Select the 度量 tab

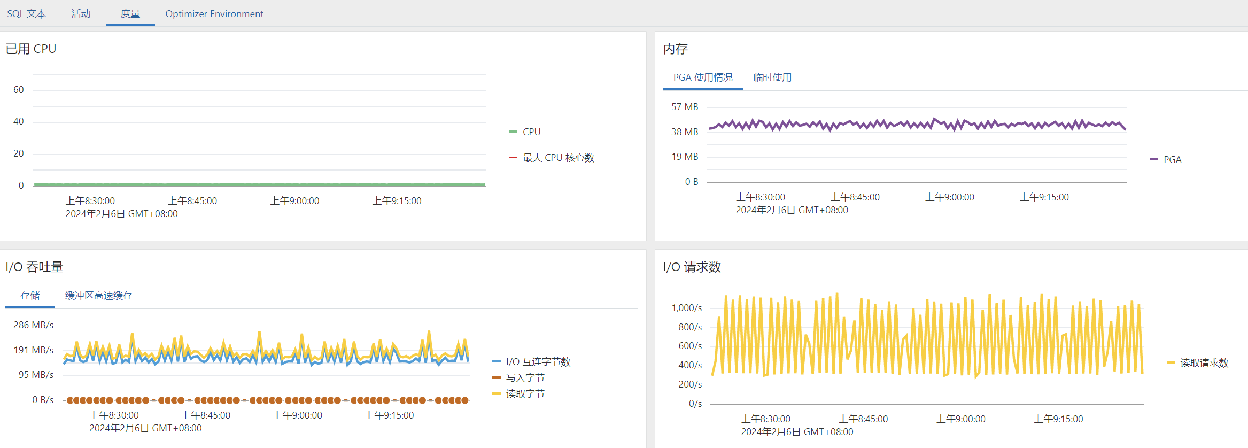click(x=130, y=13)
